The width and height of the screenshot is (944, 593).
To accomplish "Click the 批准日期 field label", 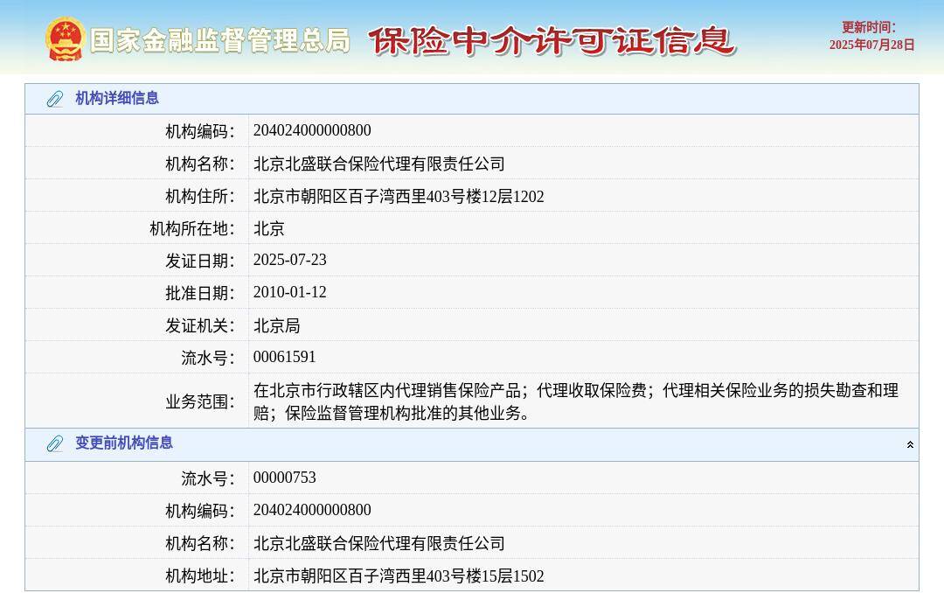I will pyautogui.click(x=200, y=294).
